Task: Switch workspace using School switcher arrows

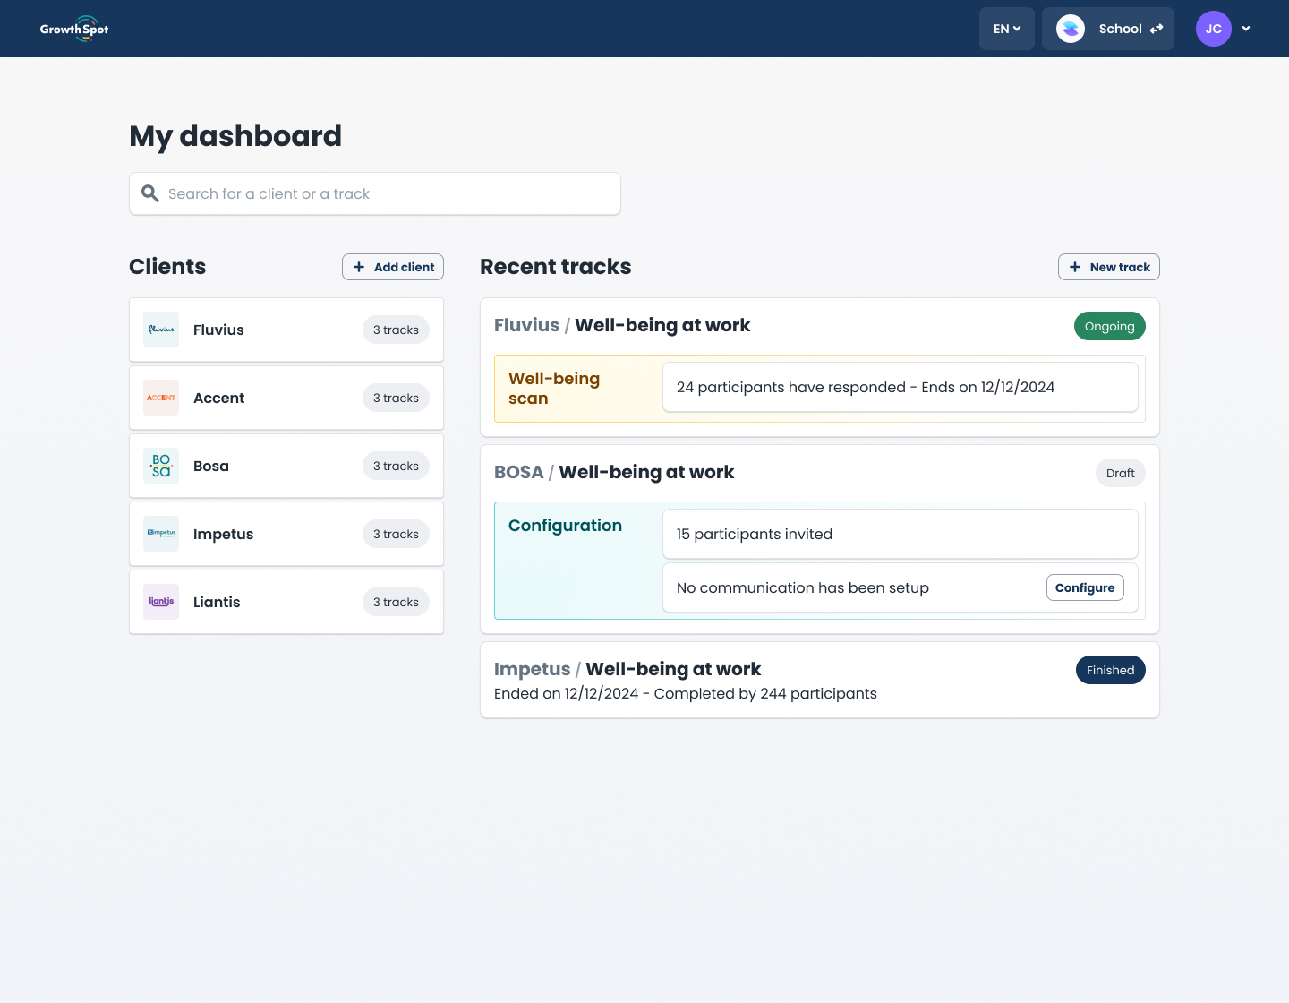Action: click(1157, 29)
